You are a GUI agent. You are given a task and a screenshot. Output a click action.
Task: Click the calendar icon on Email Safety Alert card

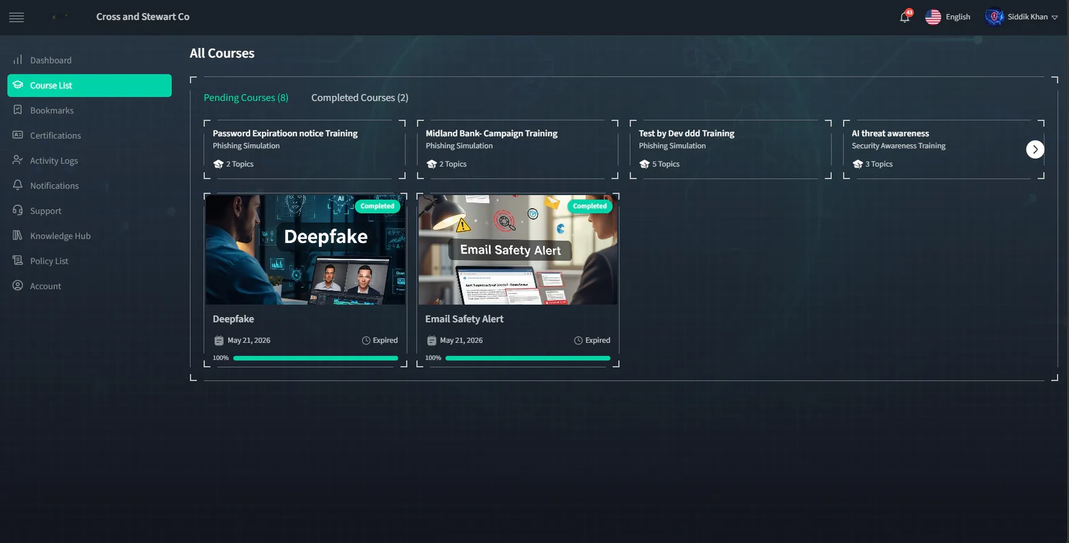pos(431,340)
